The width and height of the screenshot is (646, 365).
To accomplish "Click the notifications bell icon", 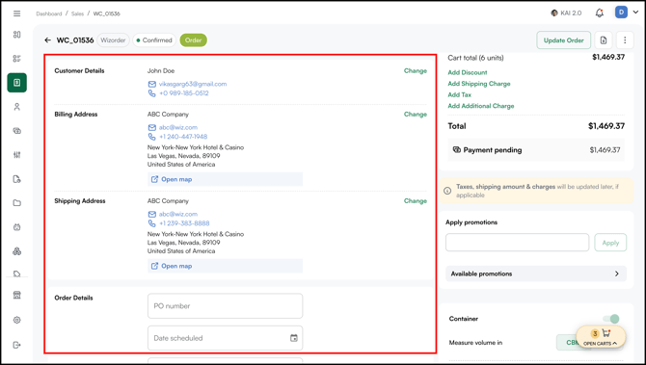I will 600,13.
